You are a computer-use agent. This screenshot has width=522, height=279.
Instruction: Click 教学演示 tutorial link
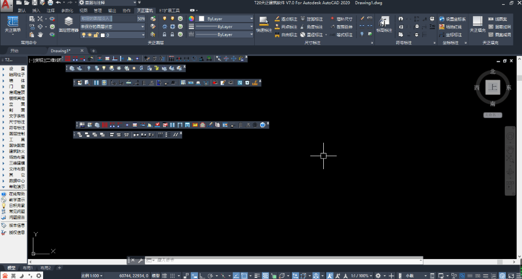[13, 200]
